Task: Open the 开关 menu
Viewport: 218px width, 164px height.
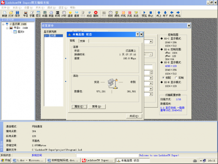Action: (x=40, y=8)
